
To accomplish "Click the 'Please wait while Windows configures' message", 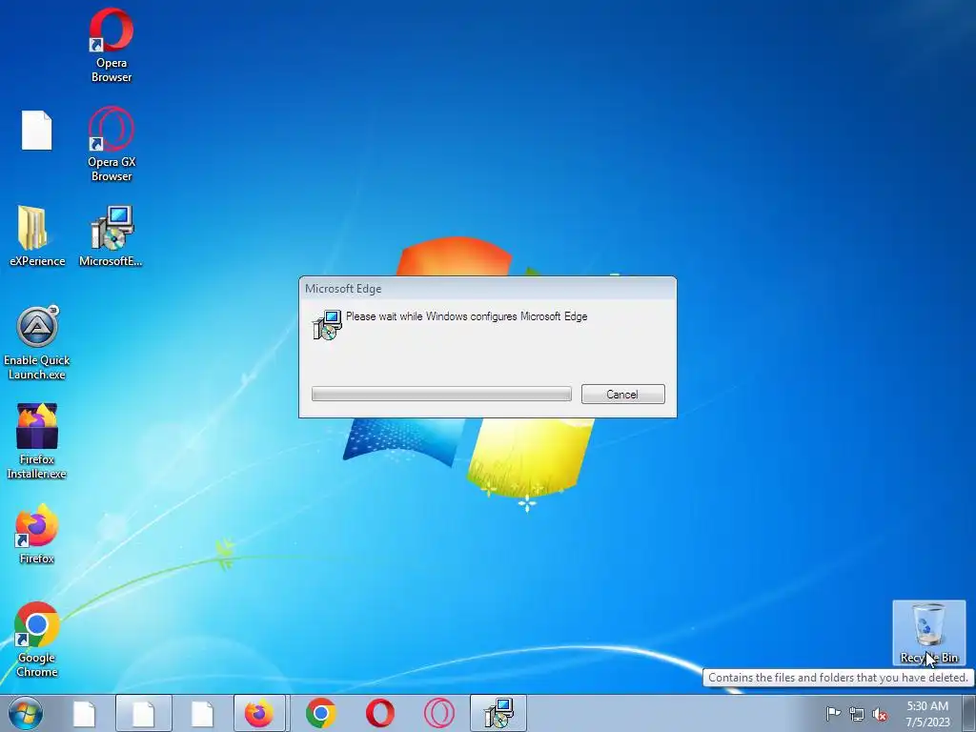I will (x=466, y=316).
